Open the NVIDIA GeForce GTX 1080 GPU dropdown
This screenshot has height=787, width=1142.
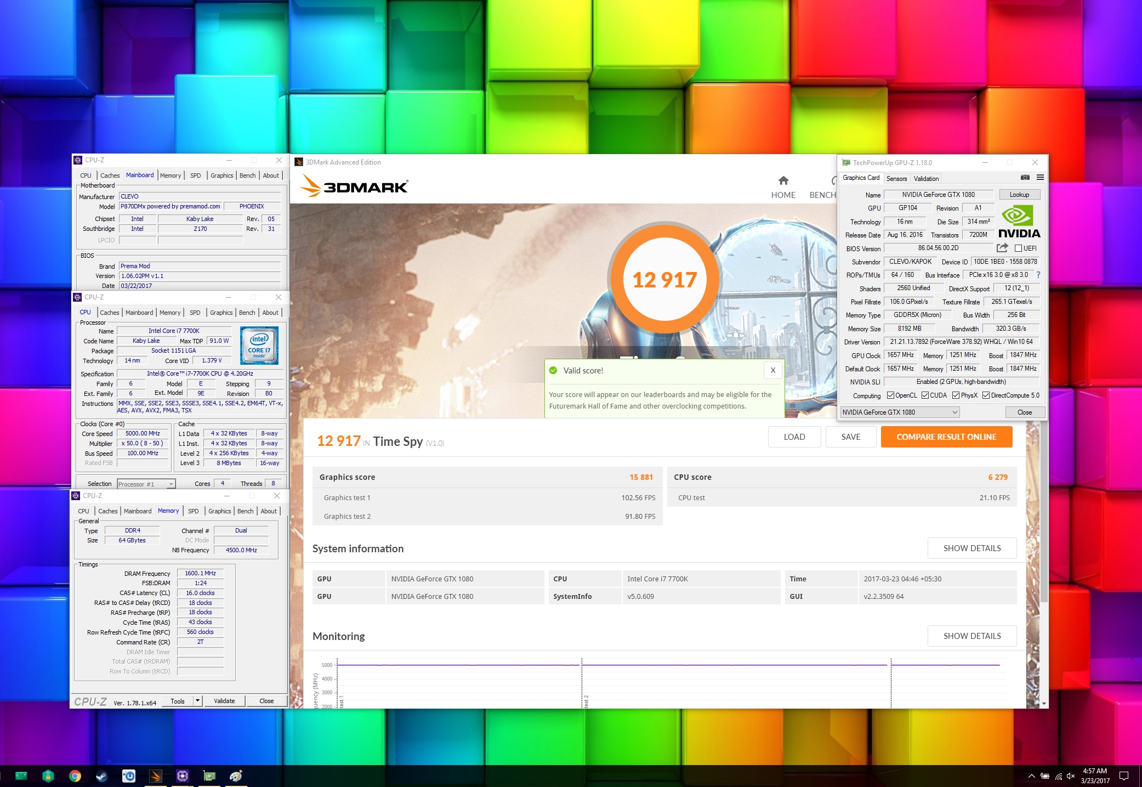coord(954,412)
